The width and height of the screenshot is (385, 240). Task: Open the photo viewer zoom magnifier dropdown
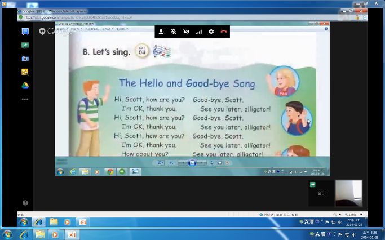(160, 163)
